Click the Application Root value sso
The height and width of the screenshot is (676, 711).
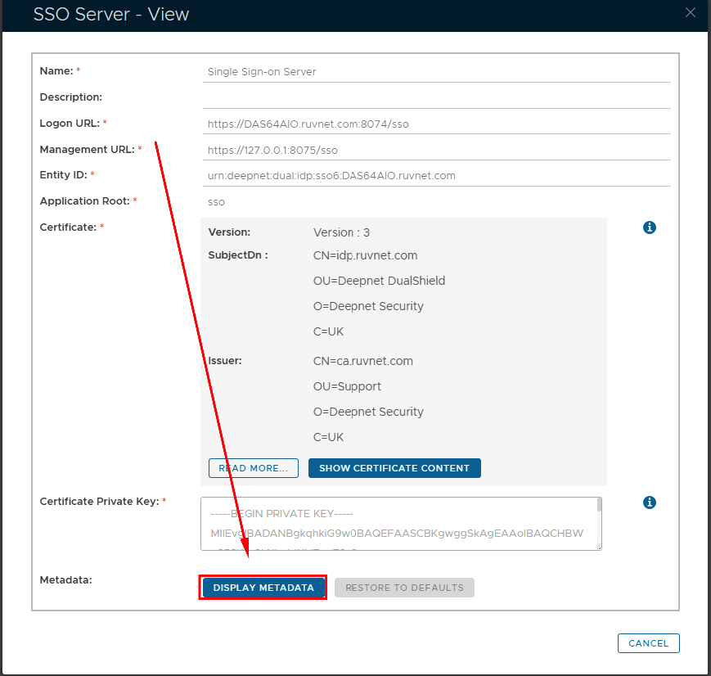[x=217, y=201]
